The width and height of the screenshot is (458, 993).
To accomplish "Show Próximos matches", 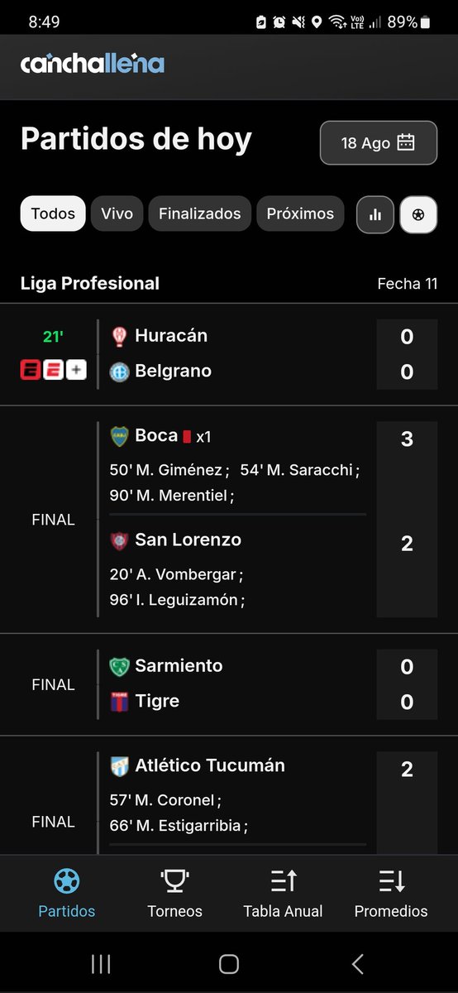I will [300, 213].
